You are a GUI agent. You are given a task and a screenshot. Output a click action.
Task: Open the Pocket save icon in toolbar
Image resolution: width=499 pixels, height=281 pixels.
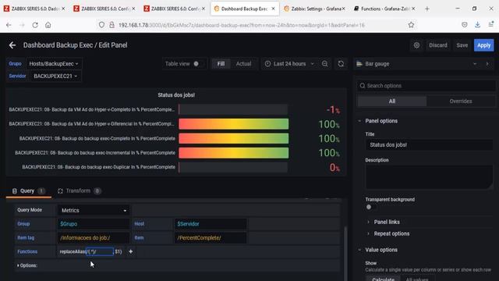(x=465, y=25)
